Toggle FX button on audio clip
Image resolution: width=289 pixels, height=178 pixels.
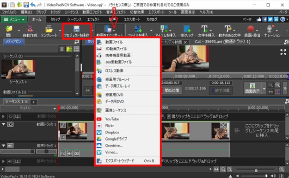(63, 153)
